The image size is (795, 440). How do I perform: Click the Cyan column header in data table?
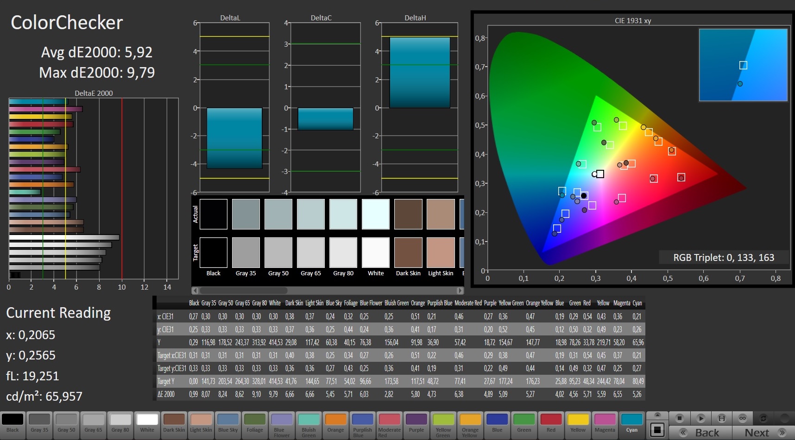pyautogui.click(x=637, y=303)
